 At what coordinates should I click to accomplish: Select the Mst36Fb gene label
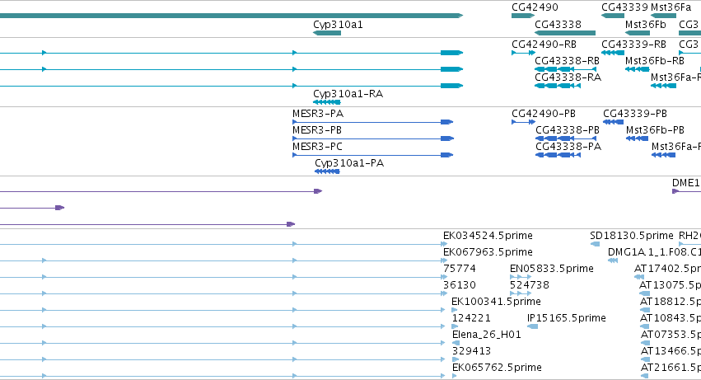pyautogui.click(x=645, y=24)
